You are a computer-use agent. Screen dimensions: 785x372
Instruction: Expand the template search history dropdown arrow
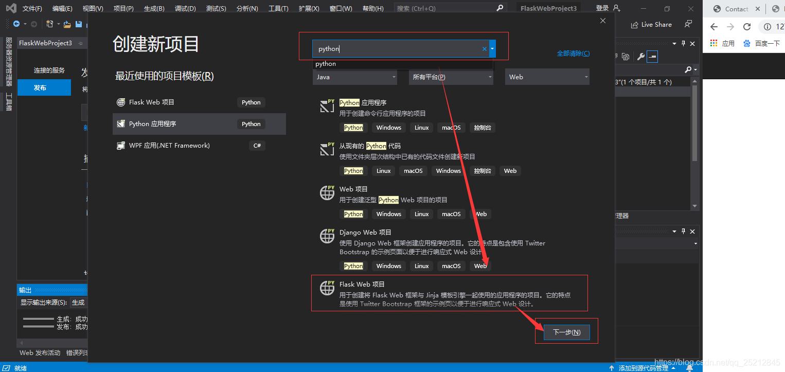(x=492, y=49)
